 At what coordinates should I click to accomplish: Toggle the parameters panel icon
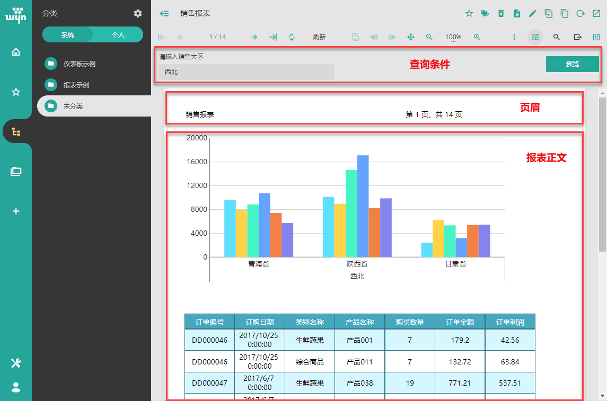pos(535,37)
